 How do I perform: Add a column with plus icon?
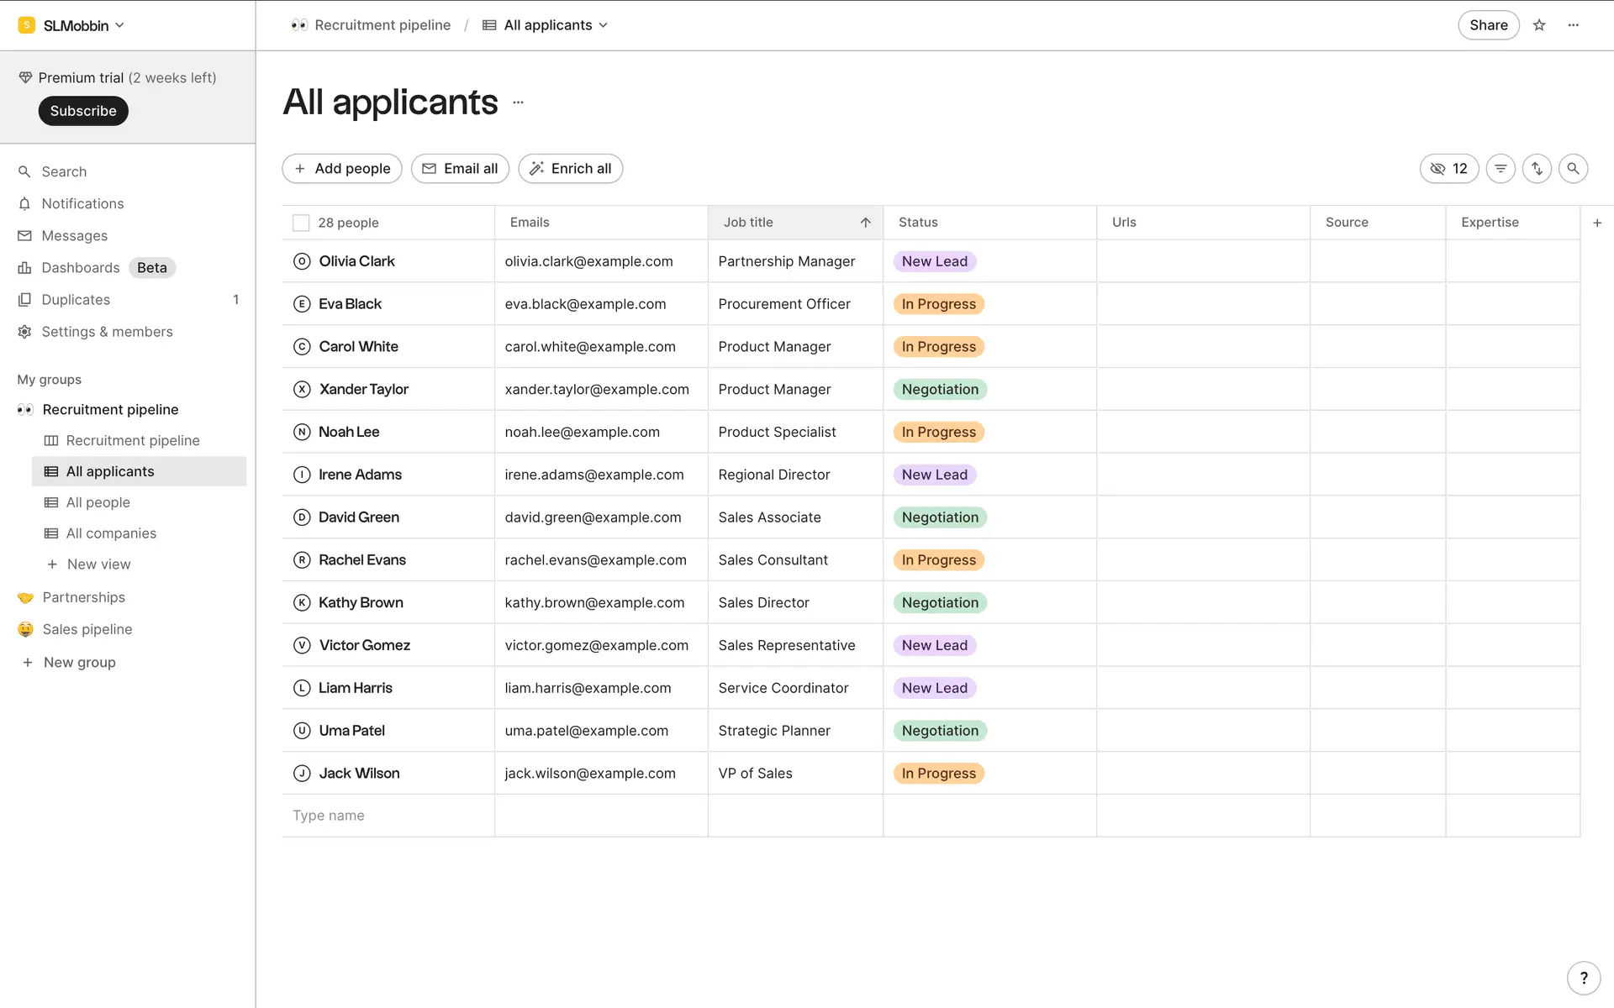pyautogui.click(x=1597, y=223)
